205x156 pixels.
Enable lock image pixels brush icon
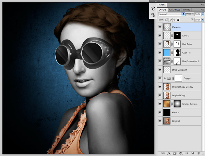pyautogui.click(x=170, y=20)
